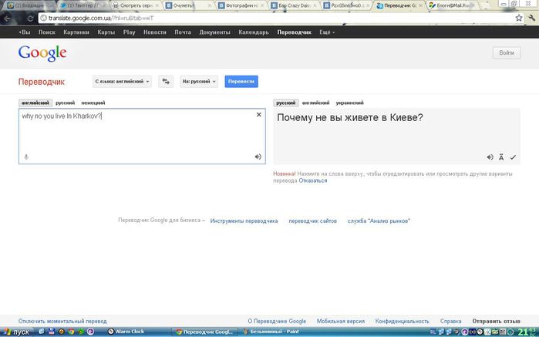Open Почта in Google top bar
The width and height of the screenshot is (539, 337).
coord(183,32)
